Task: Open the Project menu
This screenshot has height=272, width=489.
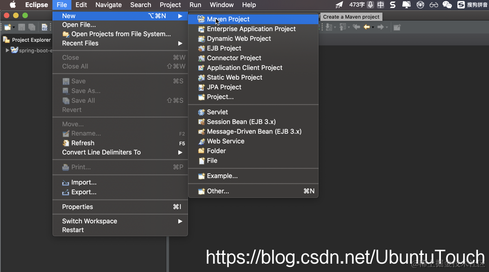Action: [170, 5]
